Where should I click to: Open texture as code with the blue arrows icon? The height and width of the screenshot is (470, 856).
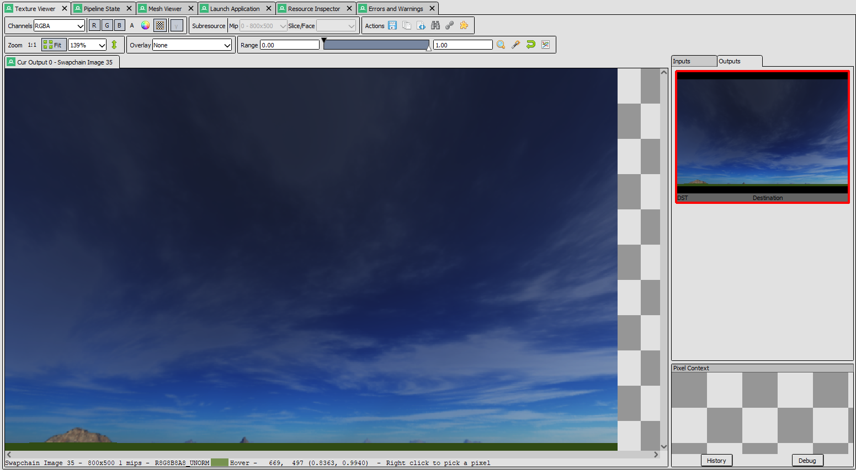pyautogui.click(x=421, y=25)
